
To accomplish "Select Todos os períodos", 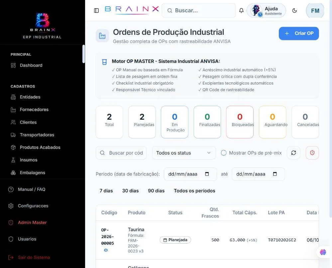I will click(x=194, y=191).
